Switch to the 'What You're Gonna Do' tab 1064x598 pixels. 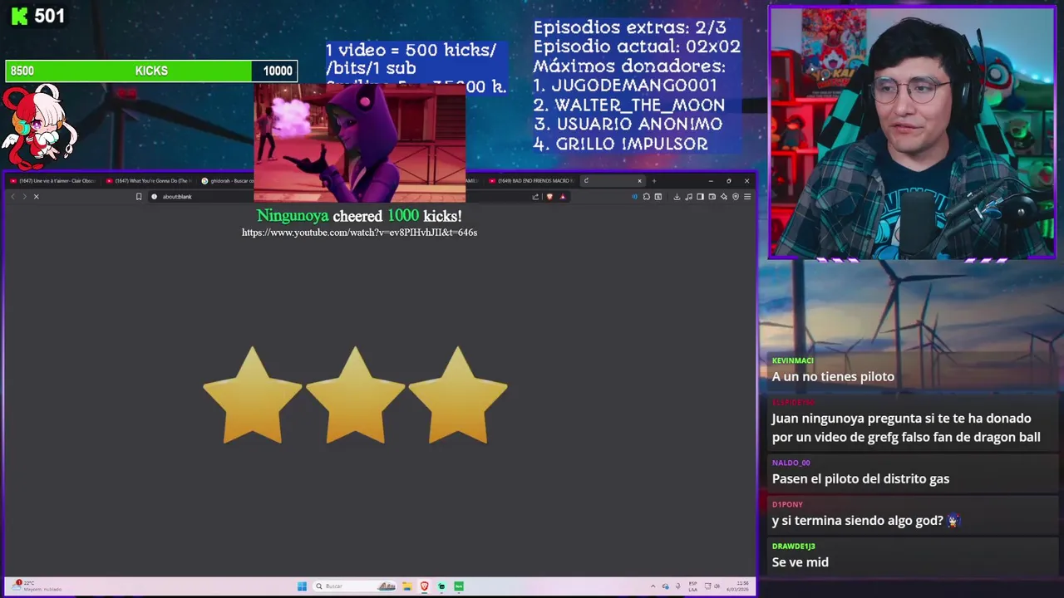149,181
